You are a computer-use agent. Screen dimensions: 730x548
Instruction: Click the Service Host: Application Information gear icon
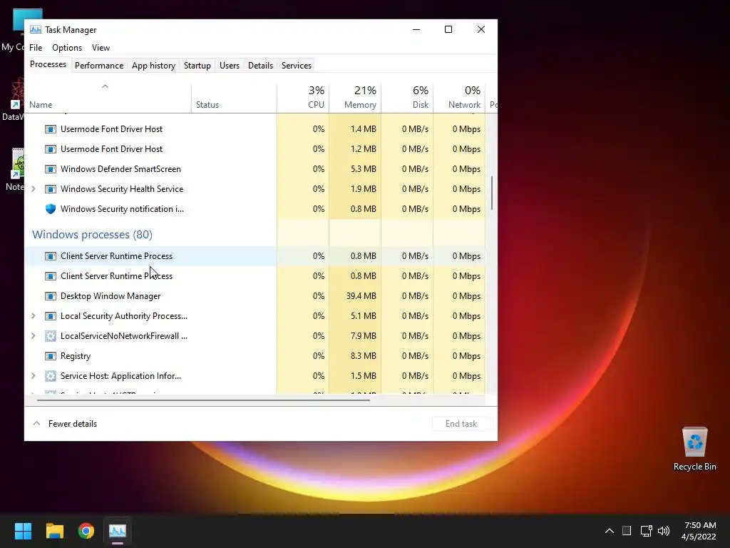click(x=51, y=376)
